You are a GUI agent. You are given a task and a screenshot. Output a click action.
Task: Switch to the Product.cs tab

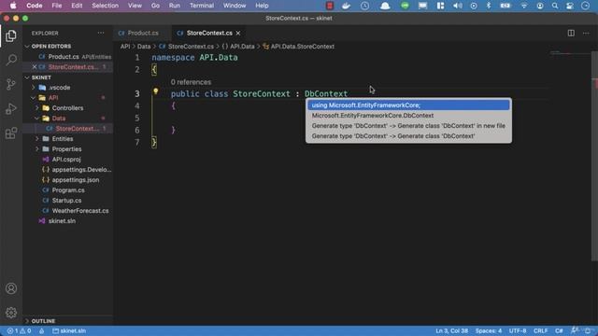143,34
